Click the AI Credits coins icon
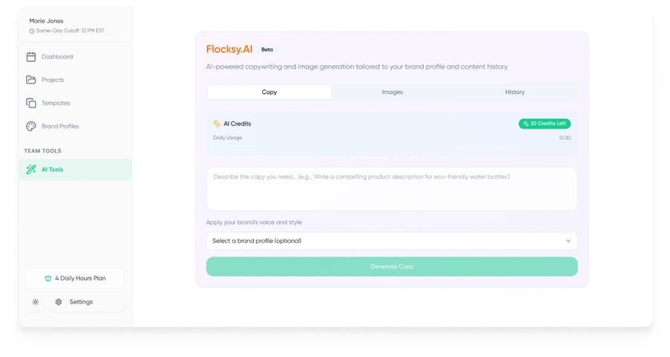 point(217,124)
